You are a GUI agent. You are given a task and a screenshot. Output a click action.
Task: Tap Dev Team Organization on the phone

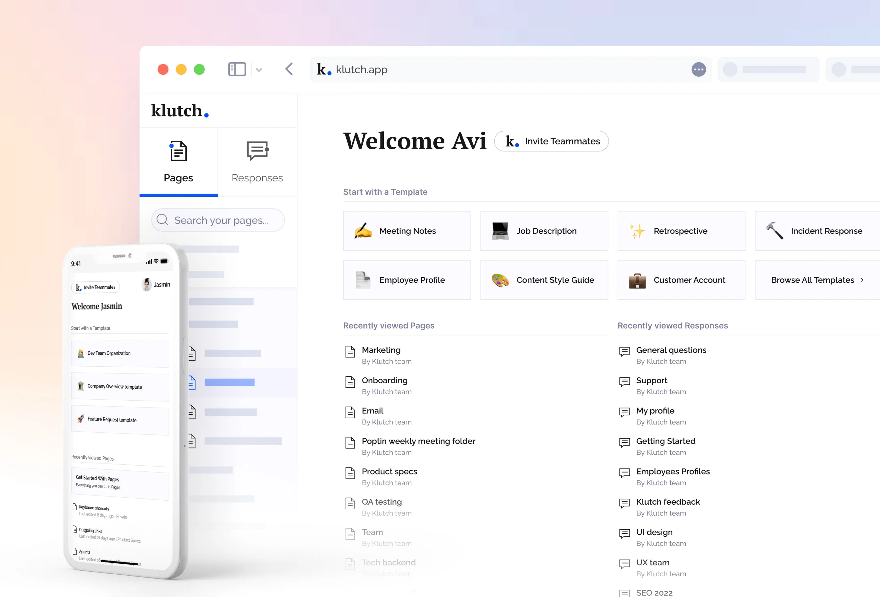click(x=120, y=353)
